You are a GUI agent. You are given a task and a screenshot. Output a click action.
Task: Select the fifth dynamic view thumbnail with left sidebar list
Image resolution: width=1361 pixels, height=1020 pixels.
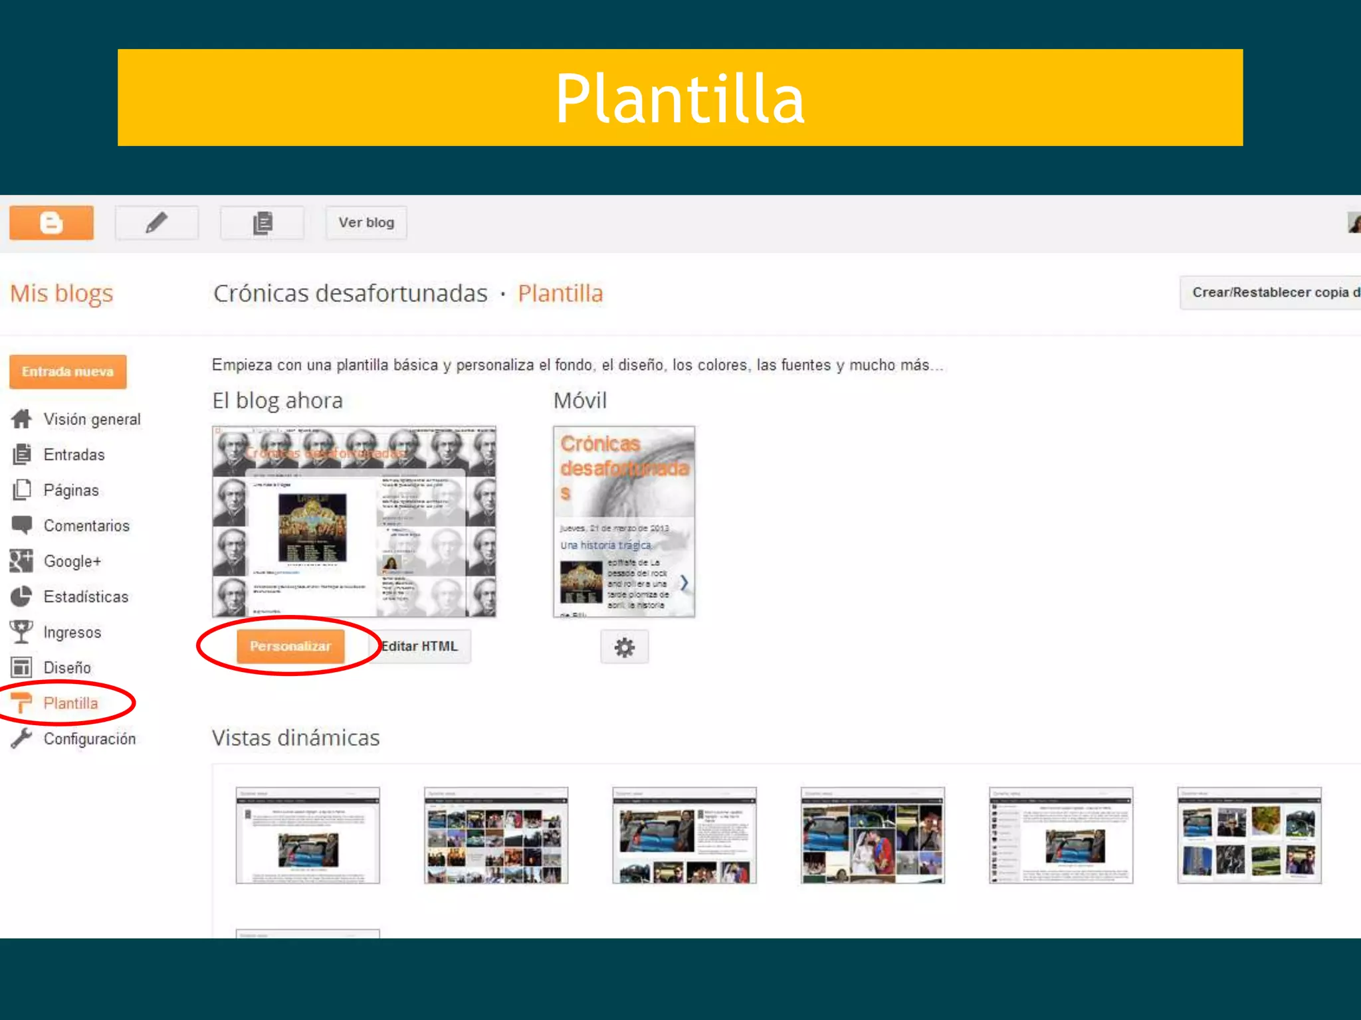1061,835
